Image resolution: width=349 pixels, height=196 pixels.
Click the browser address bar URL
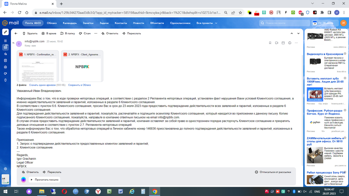130,13
